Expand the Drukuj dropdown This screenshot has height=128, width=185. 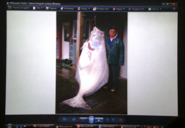[83, 9]
